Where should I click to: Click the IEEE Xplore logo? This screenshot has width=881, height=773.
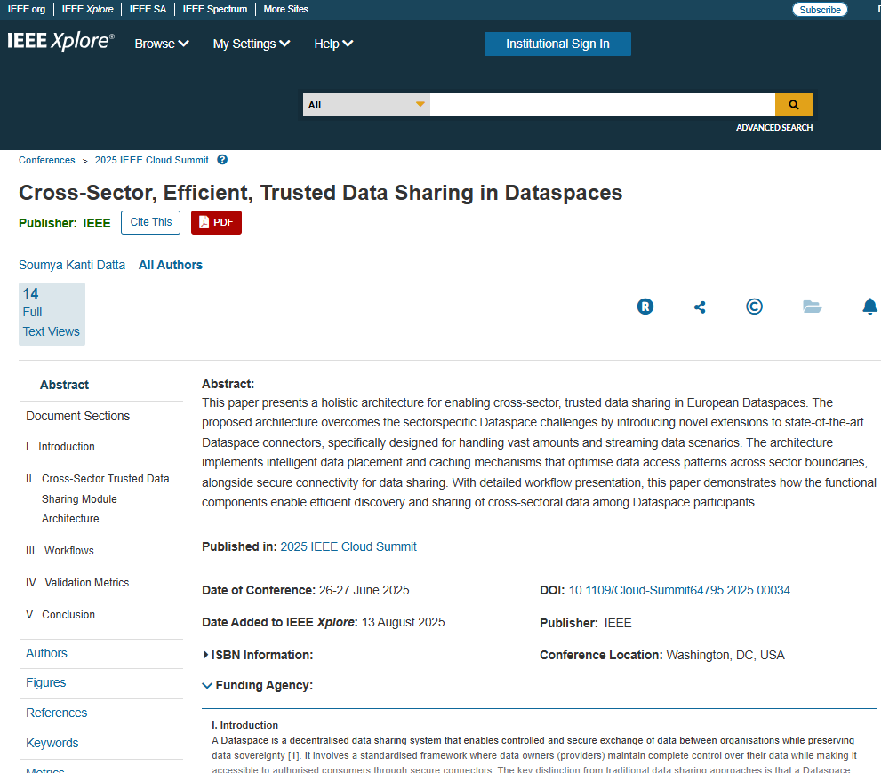(x=60, y=41)
